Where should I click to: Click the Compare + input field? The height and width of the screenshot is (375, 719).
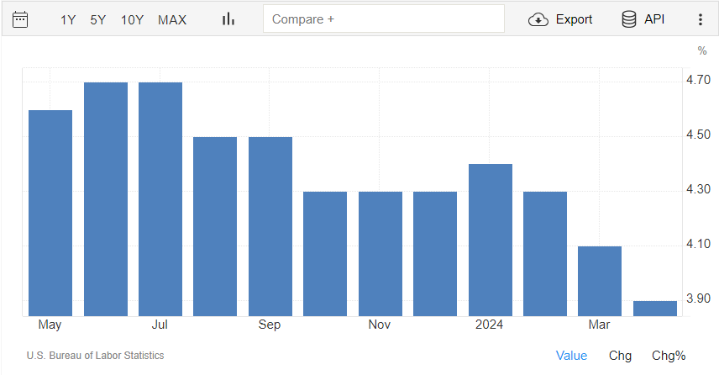pos(384,18)
